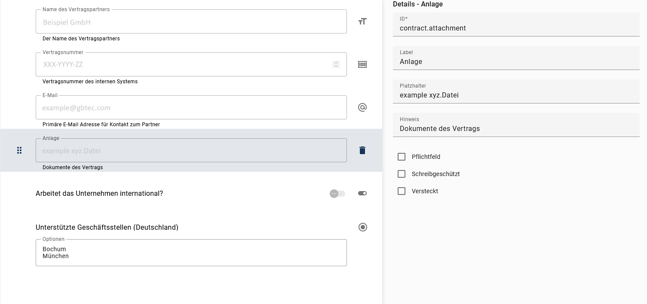This screenshot has width=647, height=304.
Task: Click the number-field type icon beside Vertragsnummer
Action: pos(362,64)
